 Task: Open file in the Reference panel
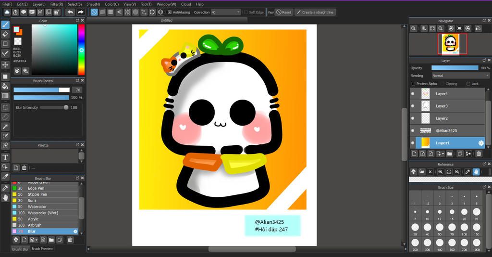click(422, 172)
